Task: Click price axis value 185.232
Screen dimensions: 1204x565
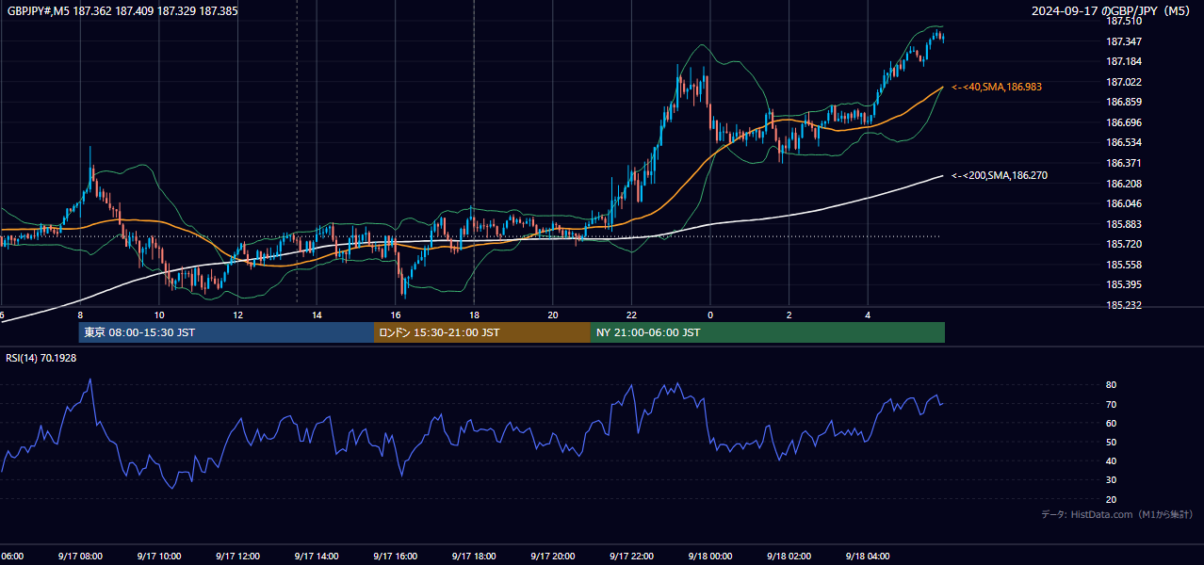Action: [1124, 305]
